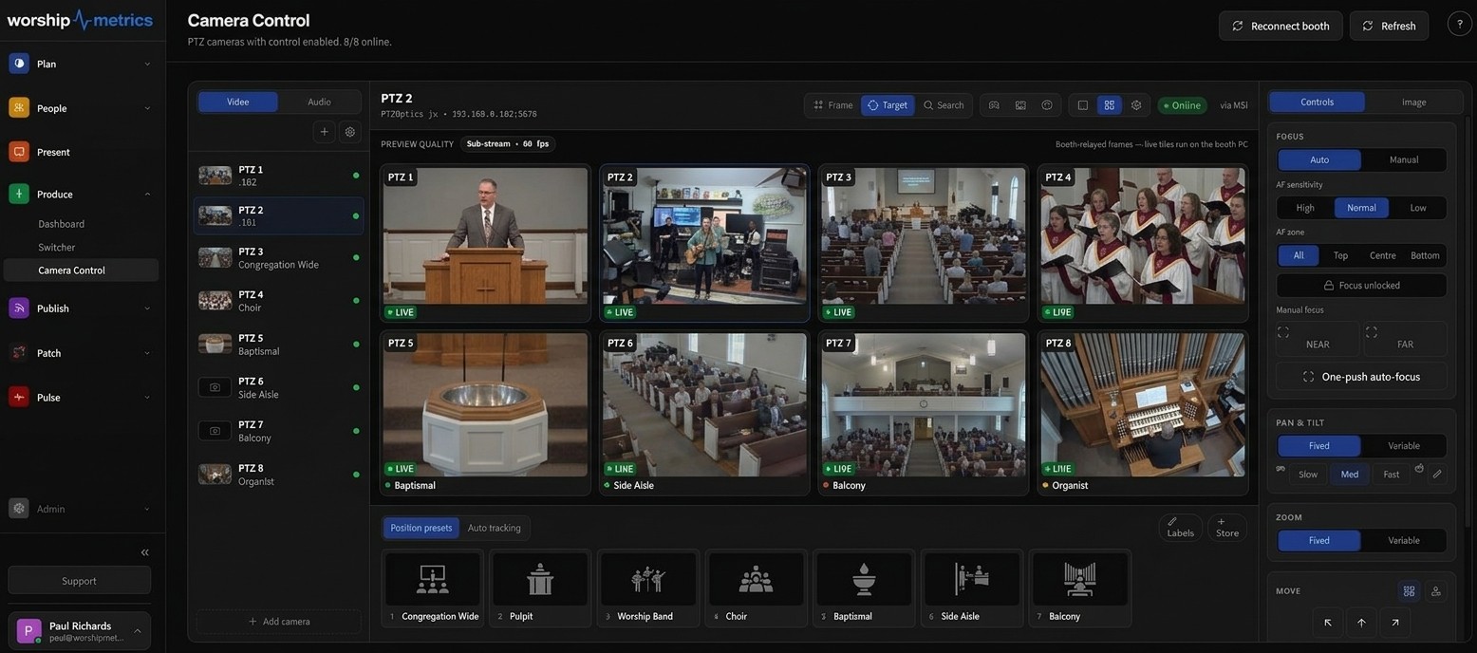Set Pan & Tilt mode to Variable
1477x653 pixels.
tap(1404, 446)
